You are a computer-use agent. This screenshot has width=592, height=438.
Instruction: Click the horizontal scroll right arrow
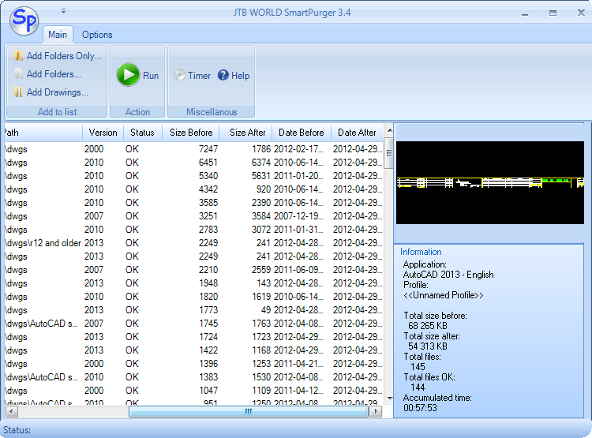point(376,411)
